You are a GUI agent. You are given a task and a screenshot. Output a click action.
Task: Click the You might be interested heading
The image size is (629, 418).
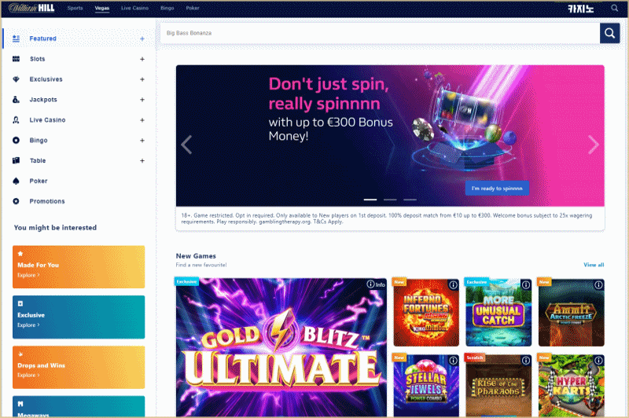pos(55,228)
